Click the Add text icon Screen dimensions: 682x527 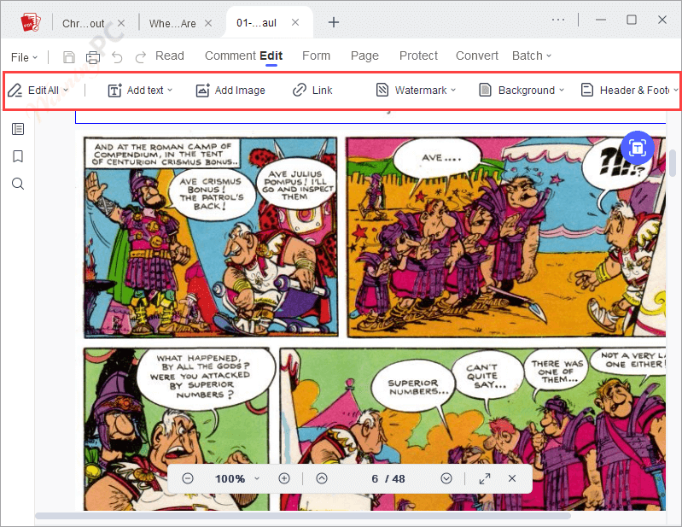pyautogui.click(x=114, y=90)
